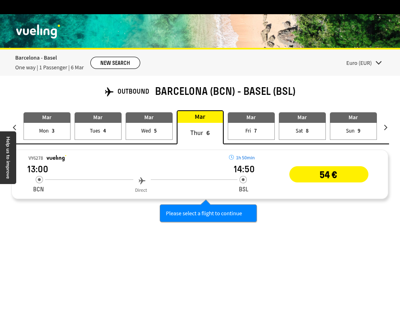Click the Direct flight label
This screenshot has width=400, height=315.
click(141, 190)
